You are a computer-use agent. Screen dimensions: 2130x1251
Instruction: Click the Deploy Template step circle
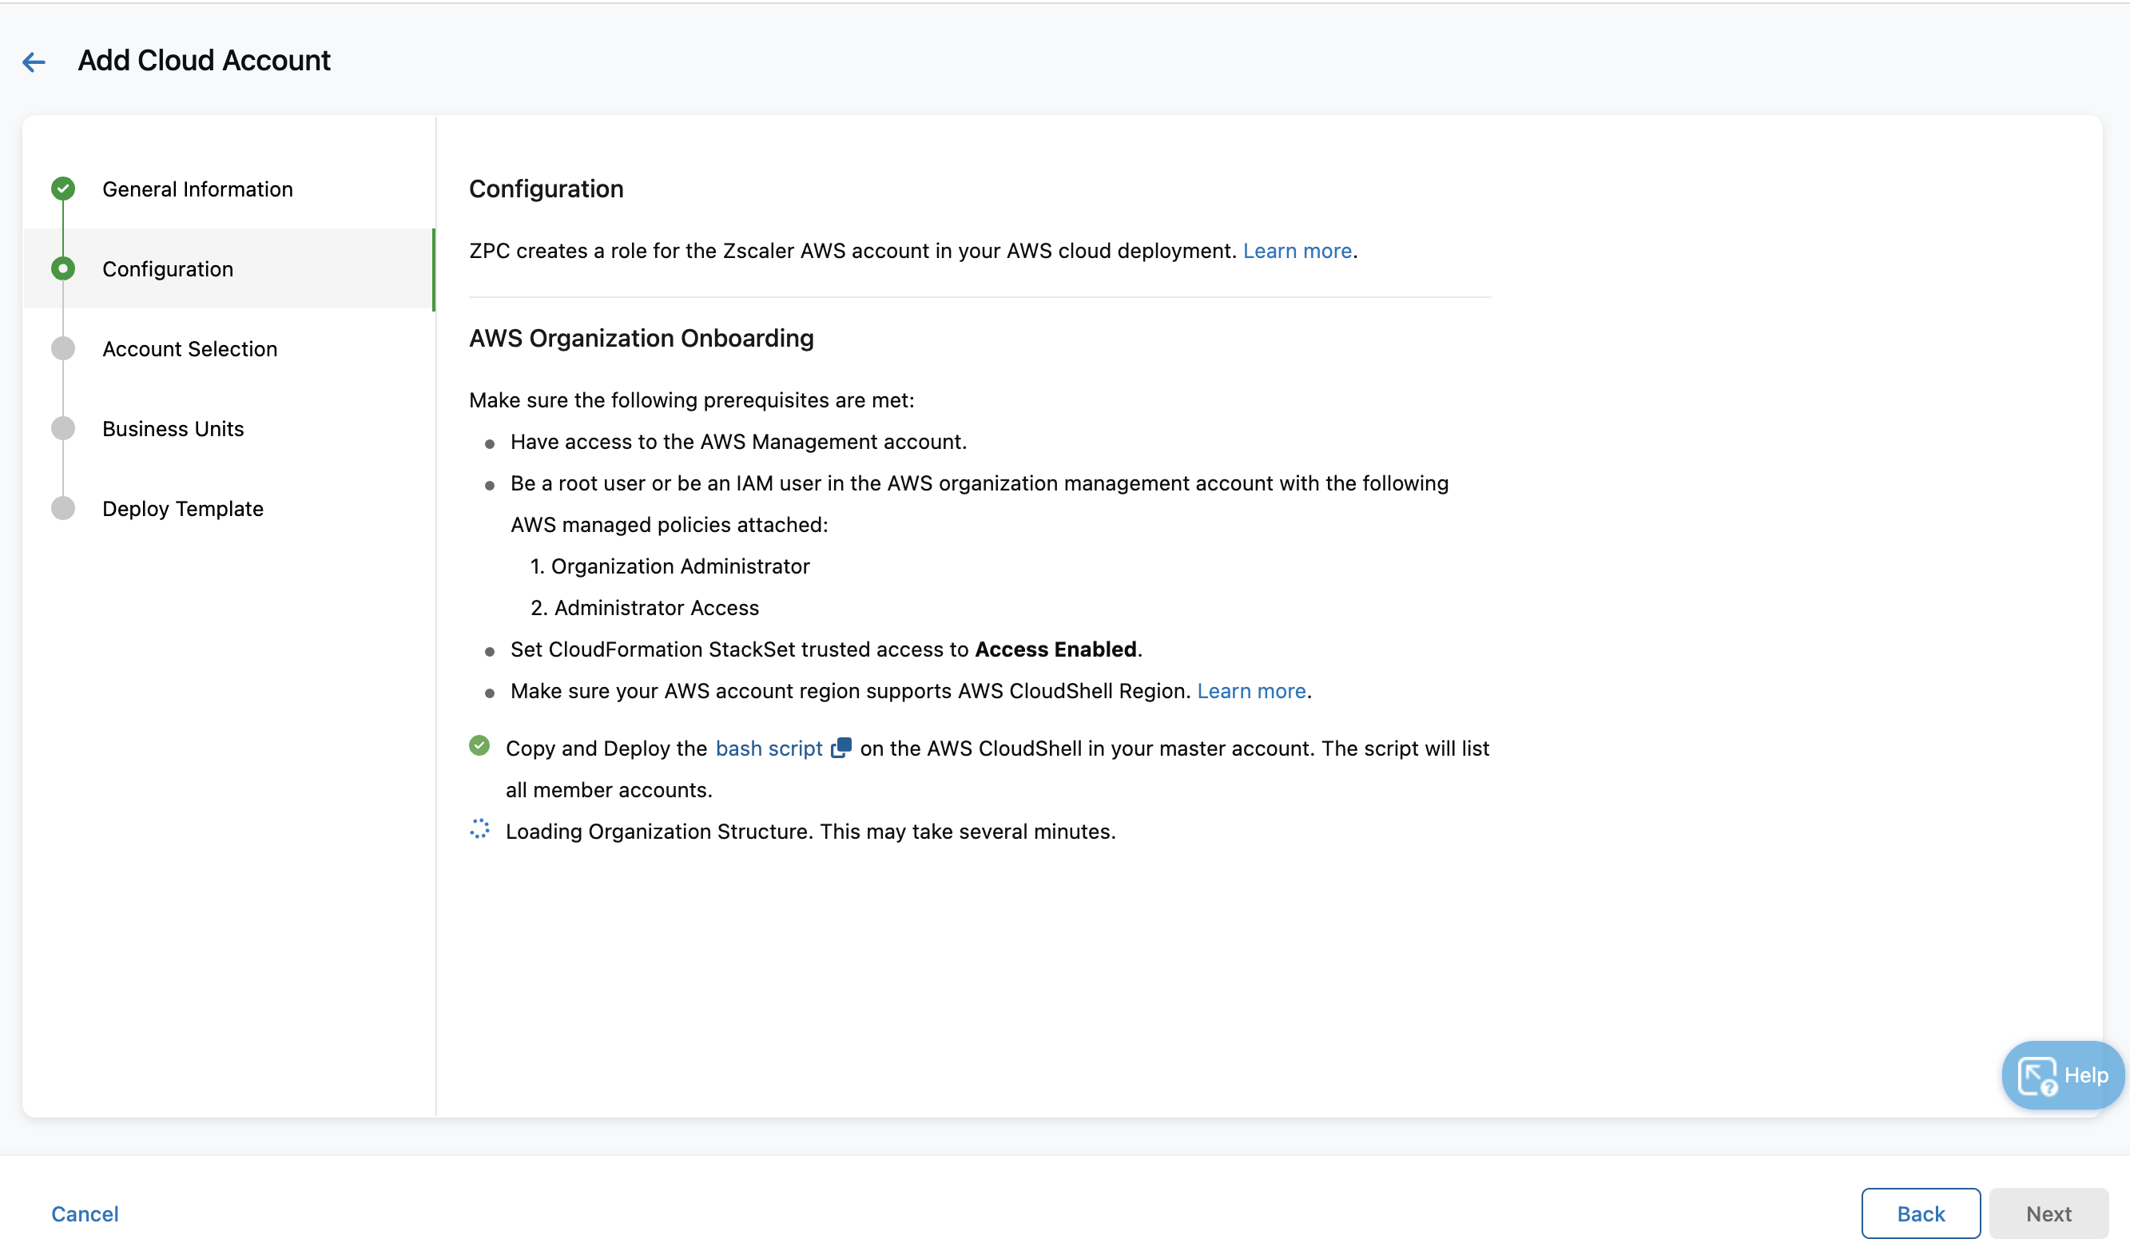(x=62, y=508)
